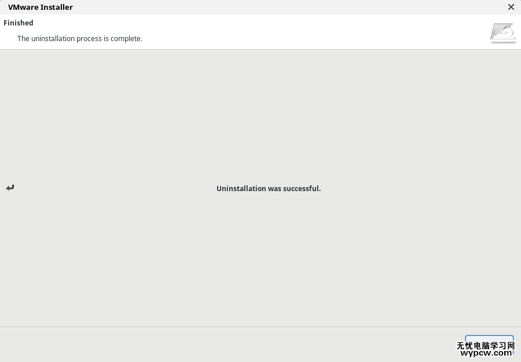This screenshot has height=362, width=521.
Task: Click the installer disc icon in header
Action: click(x=503, y=33)
